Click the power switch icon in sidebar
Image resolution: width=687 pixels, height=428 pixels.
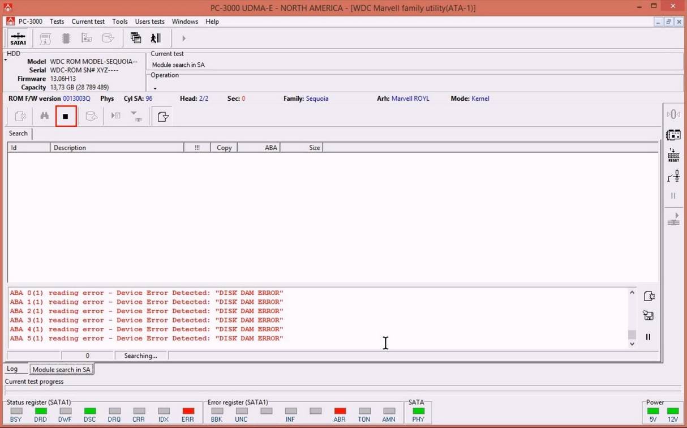673,177
